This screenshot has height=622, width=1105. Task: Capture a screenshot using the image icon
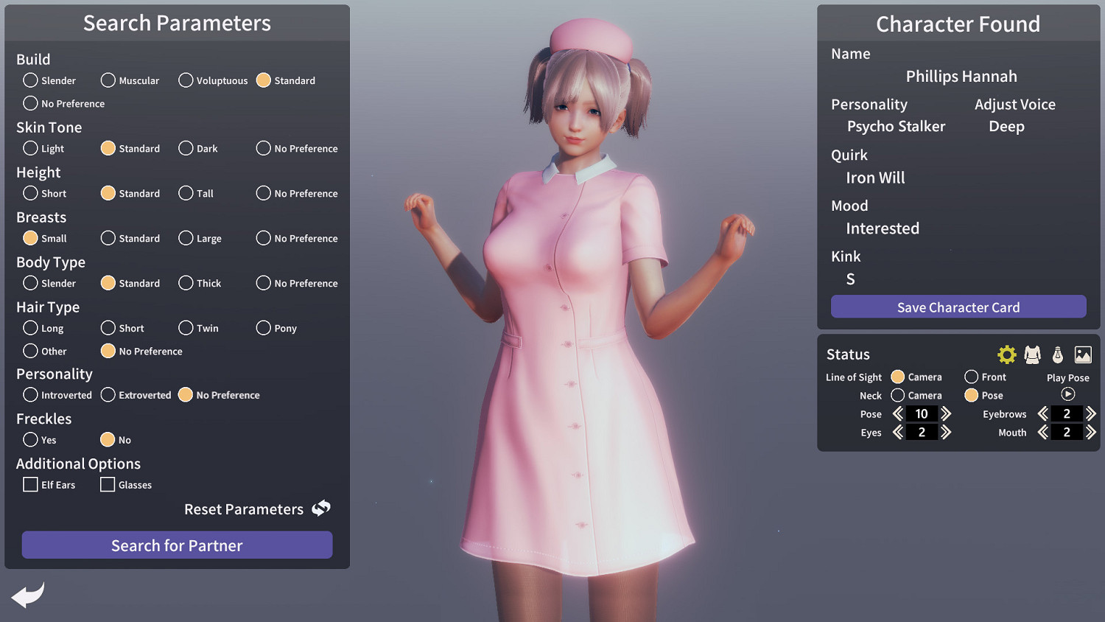[x=1083, y=354]
